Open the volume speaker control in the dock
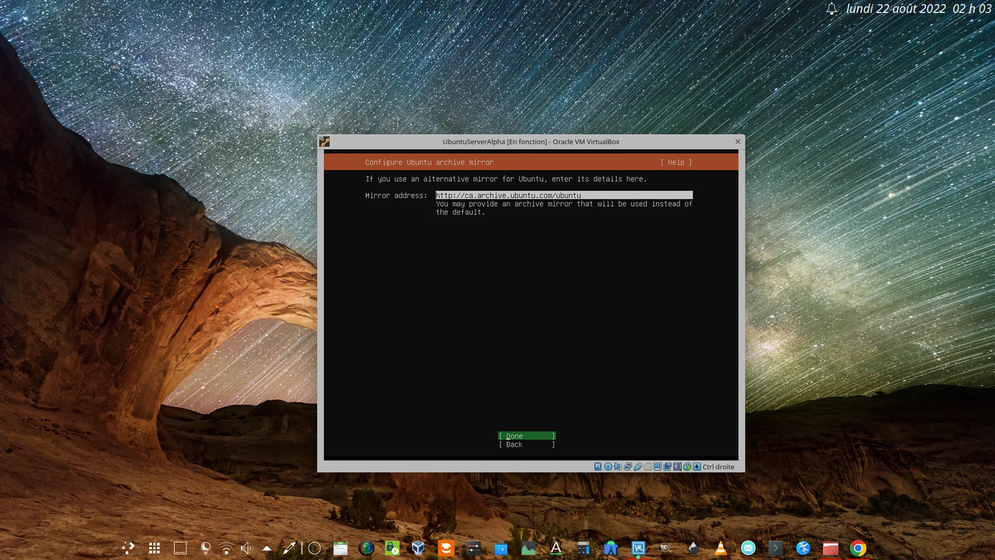995x560 pixels. tap(247, 548)
